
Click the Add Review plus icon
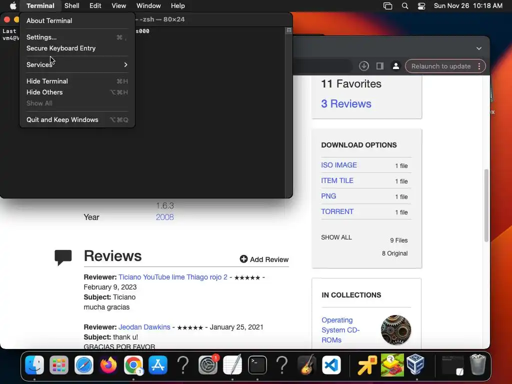click(x=243, y=259)
